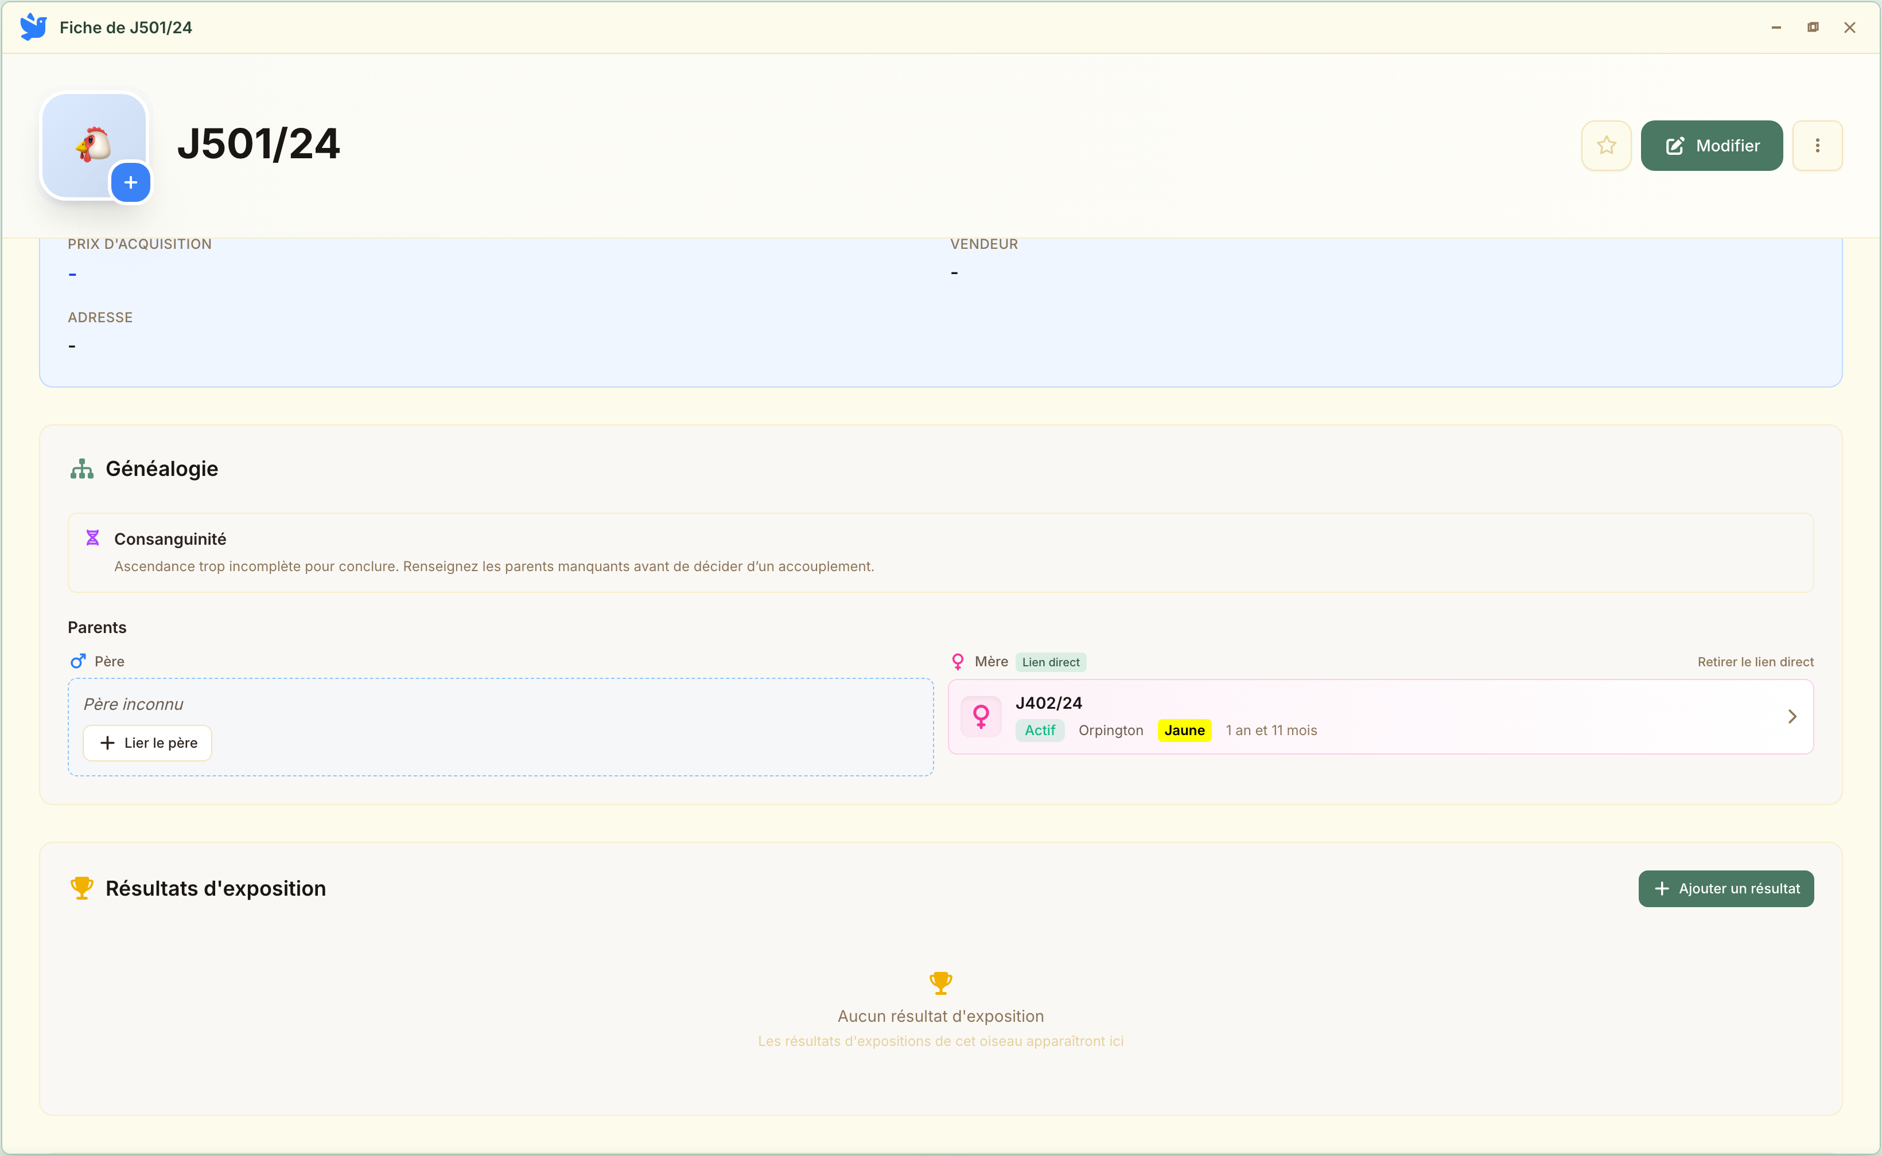
Task: Click the J501/24 heading title
Action: 259,144
